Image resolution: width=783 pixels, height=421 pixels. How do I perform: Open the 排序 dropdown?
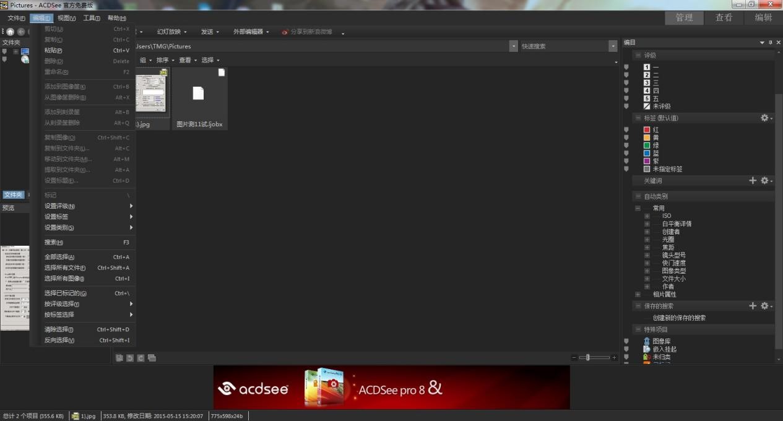coord(162,59)
